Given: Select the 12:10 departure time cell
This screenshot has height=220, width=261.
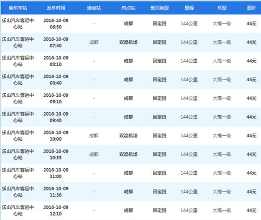Looking at the screenshot, I should pyautogui.click(x=56, y=211).
